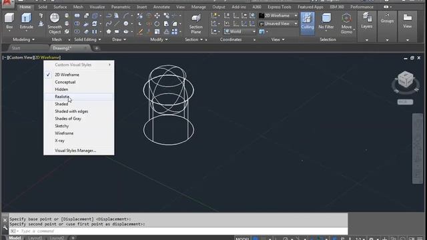Viewport: 427px width, 240px height.
Task: Click the Move tool in Modify panel
Action: [x=157, y=15]
